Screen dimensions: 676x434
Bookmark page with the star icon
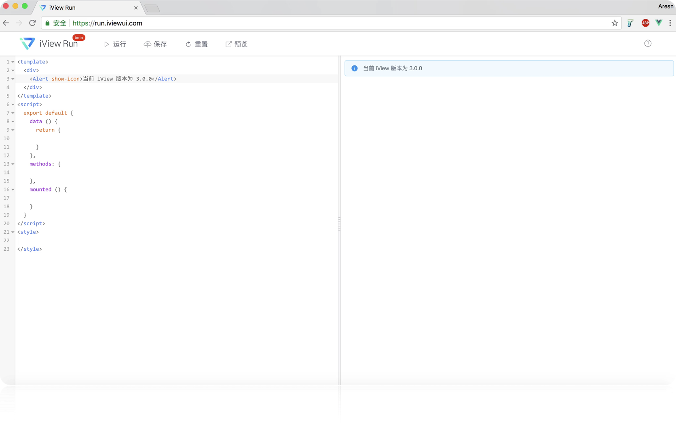[x=615, y=23]
